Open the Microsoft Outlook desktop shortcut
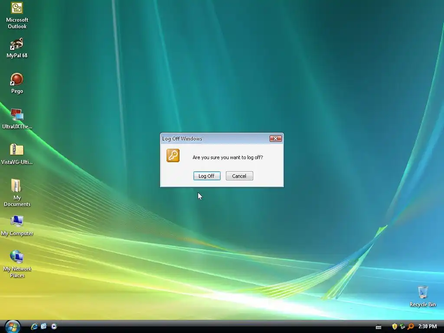The height and width of the screenshot is (333, 444). (x=17, y=15)
